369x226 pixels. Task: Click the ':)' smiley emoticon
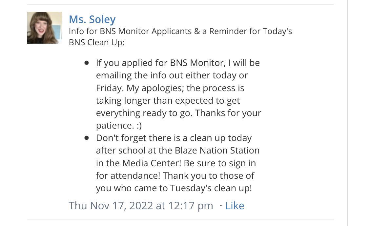pyautogui.click(x=139, y=126)
